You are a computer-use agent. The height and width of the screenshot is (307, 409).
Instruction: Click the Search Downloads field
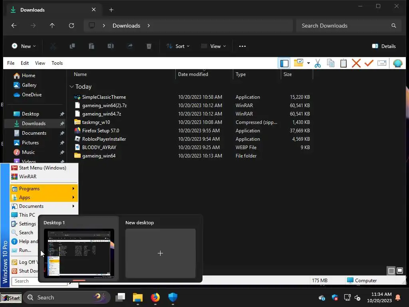(348, 26)
